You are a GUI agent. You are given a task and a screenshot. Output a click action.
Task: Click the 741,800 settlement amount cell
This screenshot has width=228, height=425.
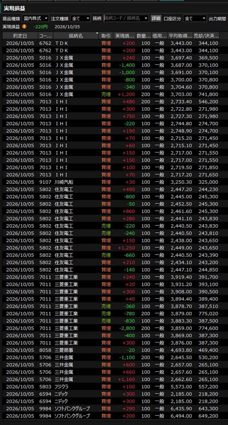coord(209,94)
